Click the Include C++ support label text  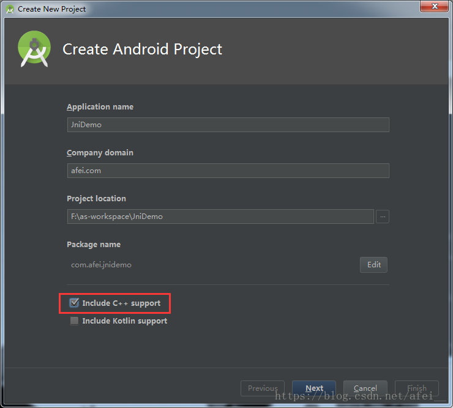(x=121, y=303)
